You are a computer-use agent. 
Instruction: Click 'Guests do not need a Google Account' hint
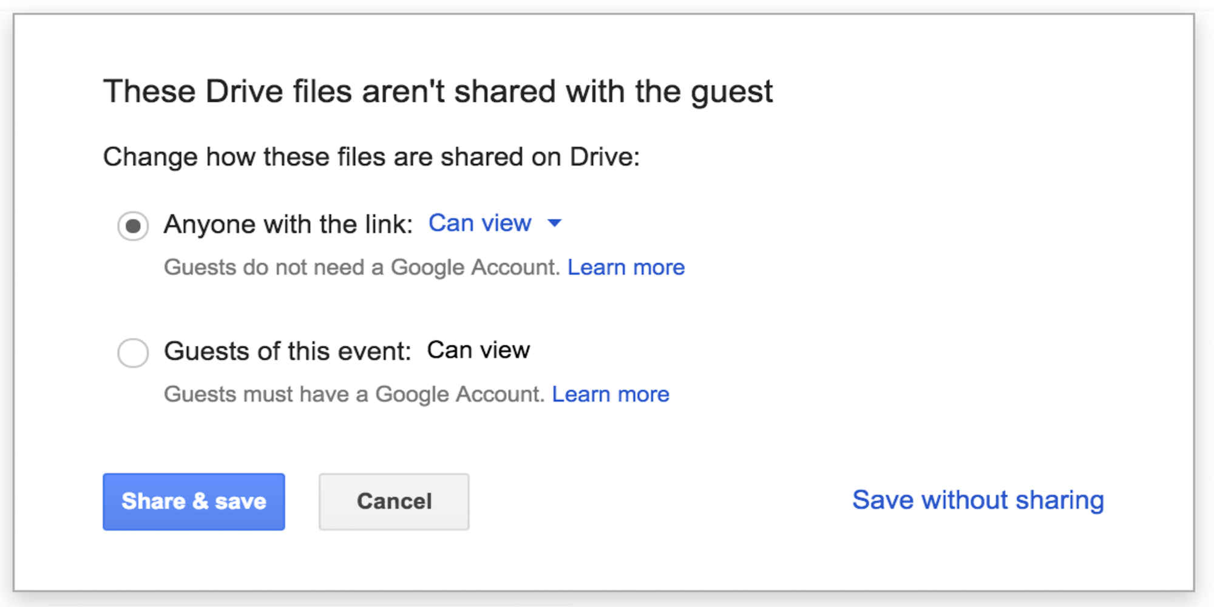click(361, 268)
